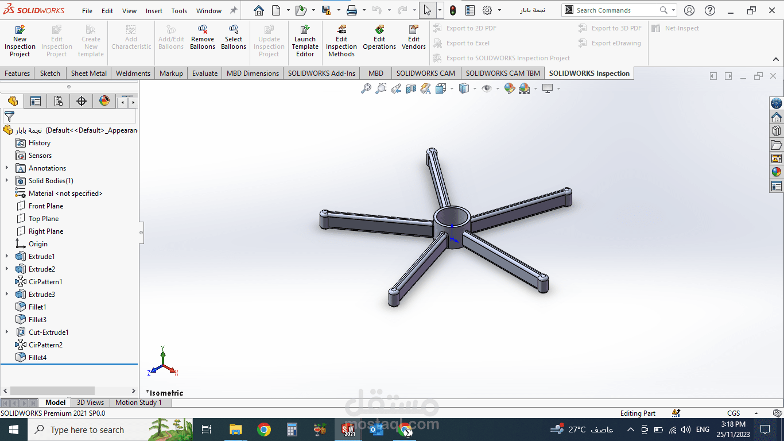Expand the Extrude2 feature
This screenshot has width=784, height=441.
point(7,269)
